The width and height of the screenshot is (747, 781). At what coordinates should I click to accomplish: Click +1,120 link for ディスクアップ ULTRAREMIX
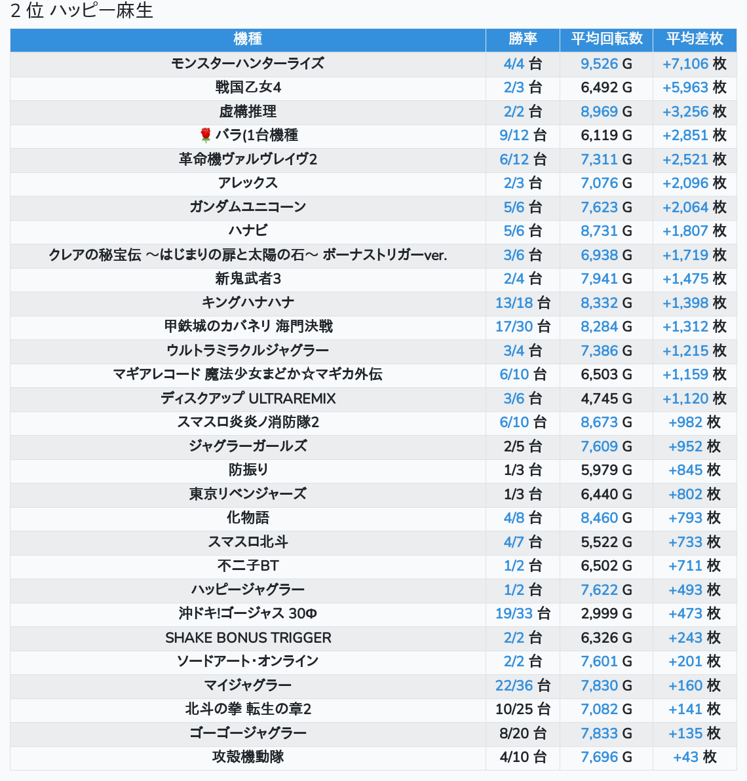(x=685, y=398)
